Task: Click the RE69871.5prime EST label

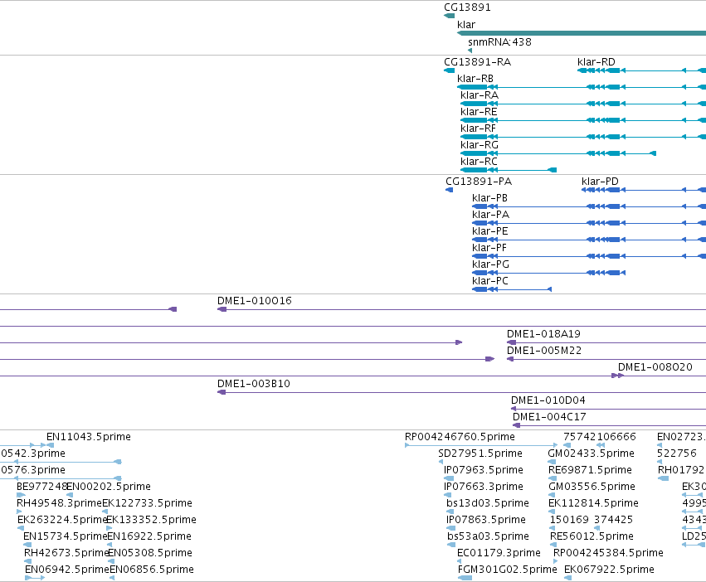Action: click(x=591, y=470)
